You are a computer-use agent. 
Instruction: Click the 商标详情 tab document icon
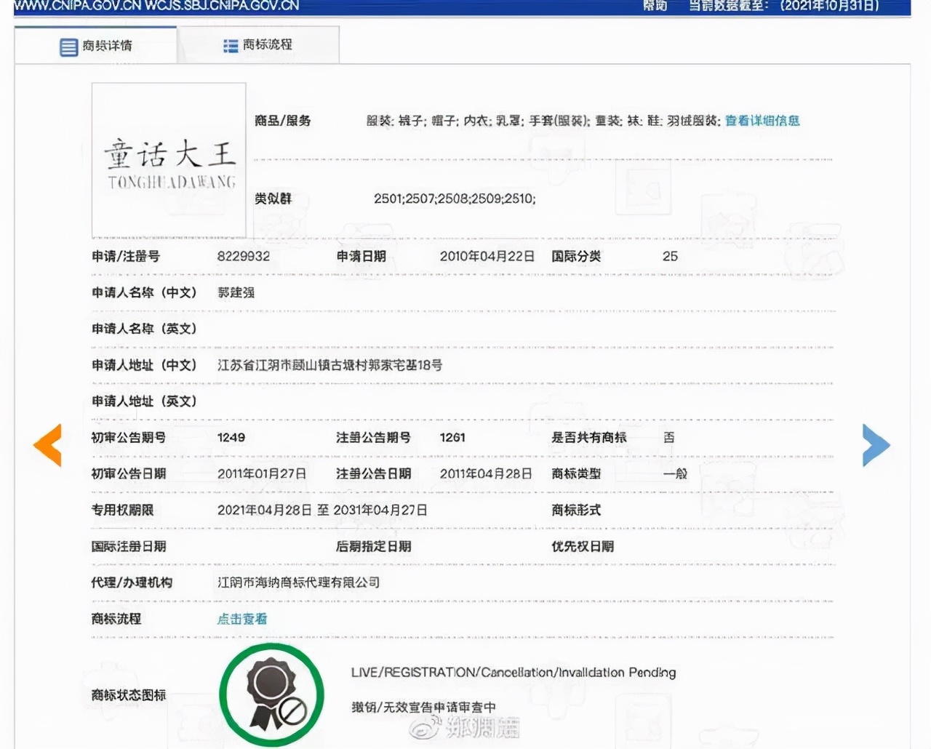tap(68, 47)
